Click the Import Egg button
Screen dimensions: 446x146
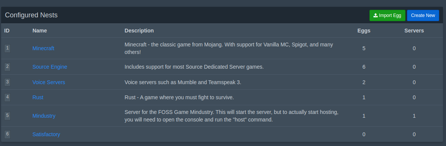click(x=387, y=15)
